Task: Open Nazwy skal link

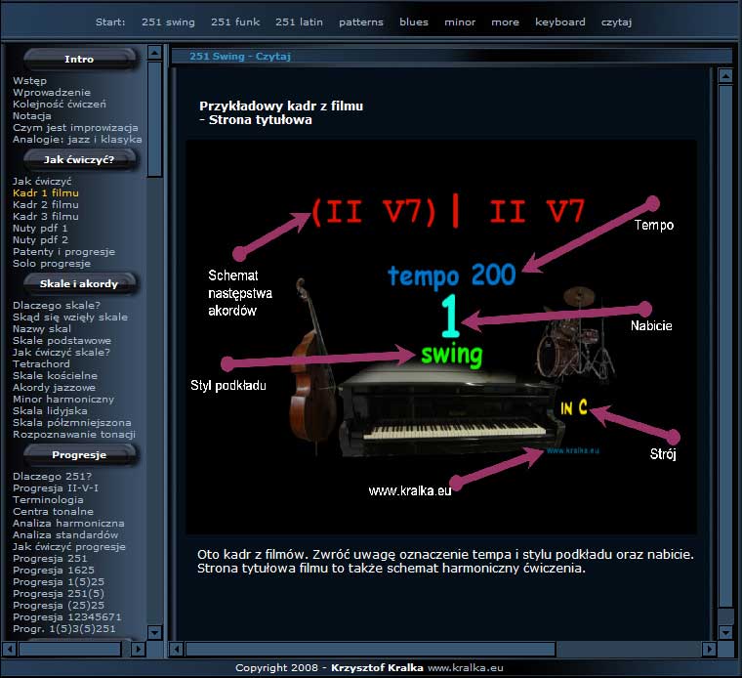Action: (42, 328)
